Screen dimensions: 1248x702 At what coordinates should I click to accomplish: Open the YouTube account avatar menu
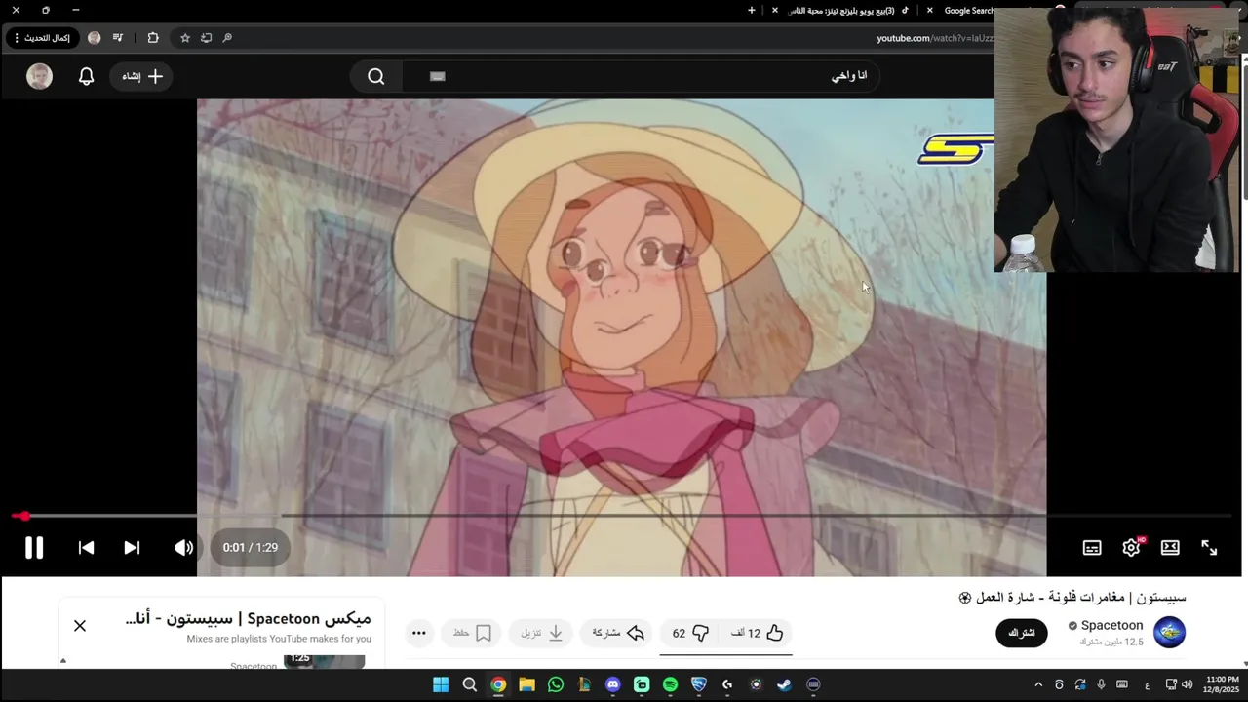coord(40,76)
